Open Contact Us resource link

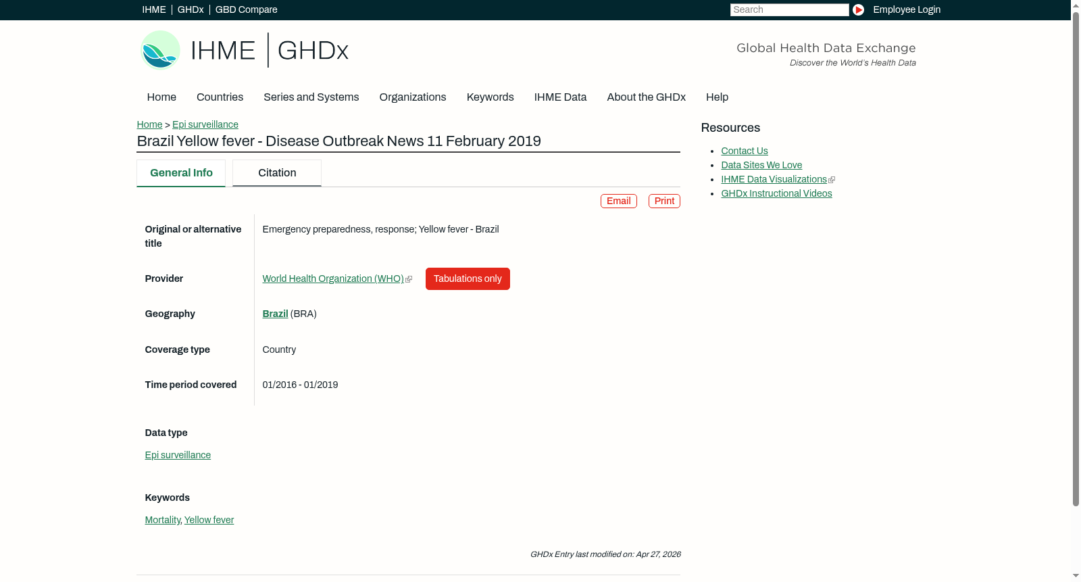pyautogui.click(x=745, y=151)
